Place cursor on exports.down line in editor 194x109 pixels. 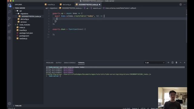click(x=69, y=29)
